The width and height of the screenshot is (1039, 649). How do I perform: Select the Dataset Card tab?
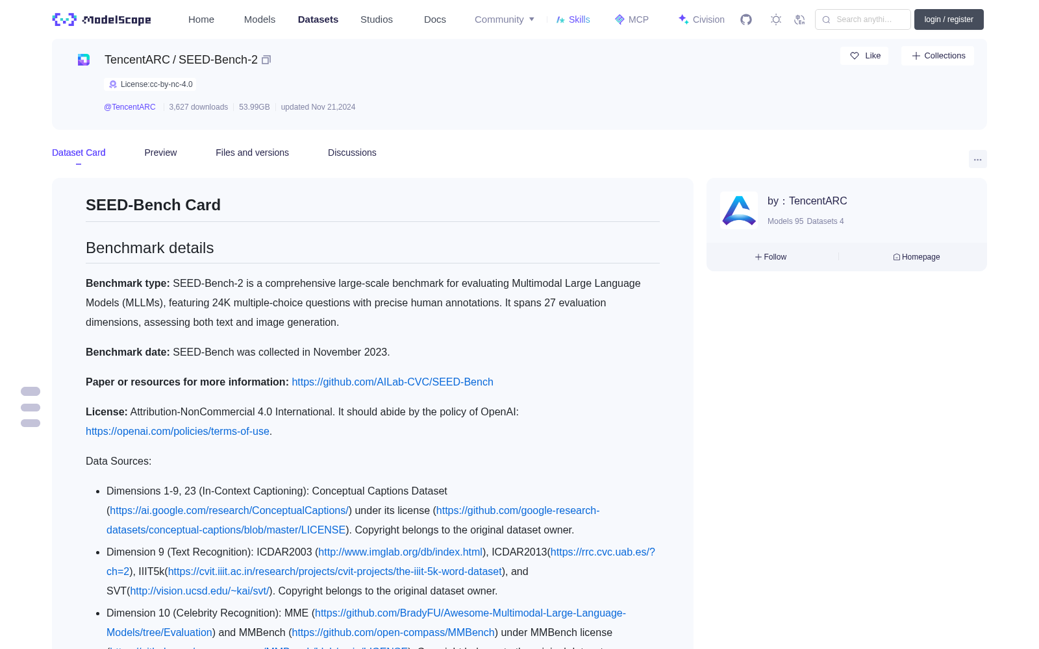coord(79,153)
